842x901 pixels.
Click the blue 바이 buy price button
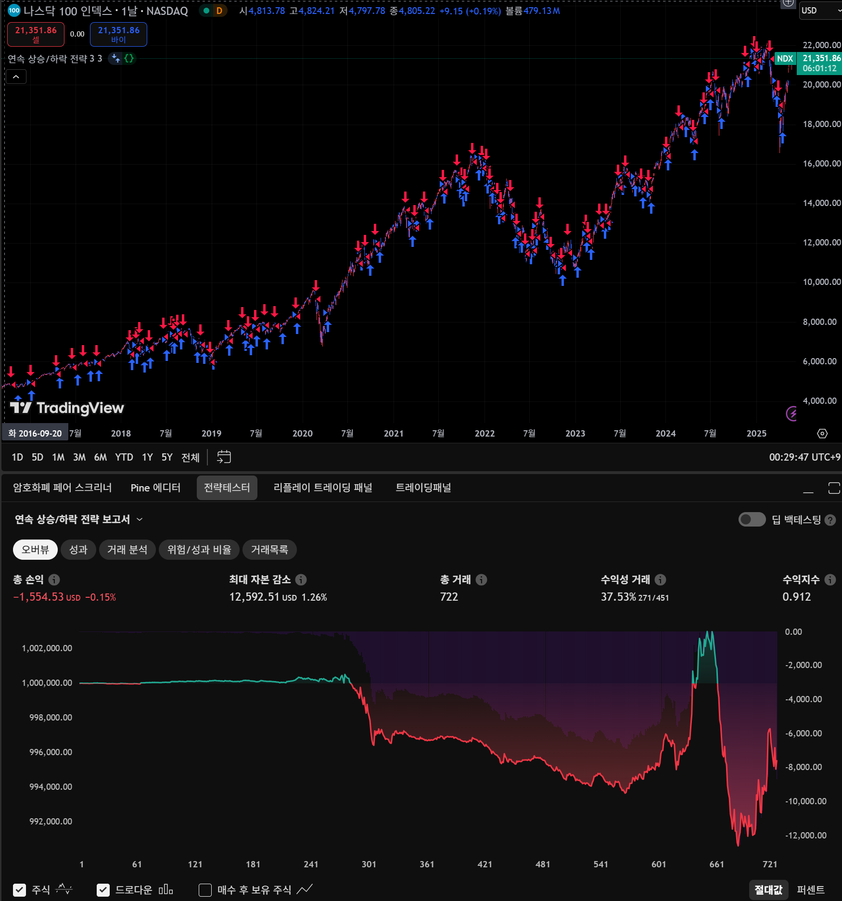pyautogui.click(x=118, y=34)
